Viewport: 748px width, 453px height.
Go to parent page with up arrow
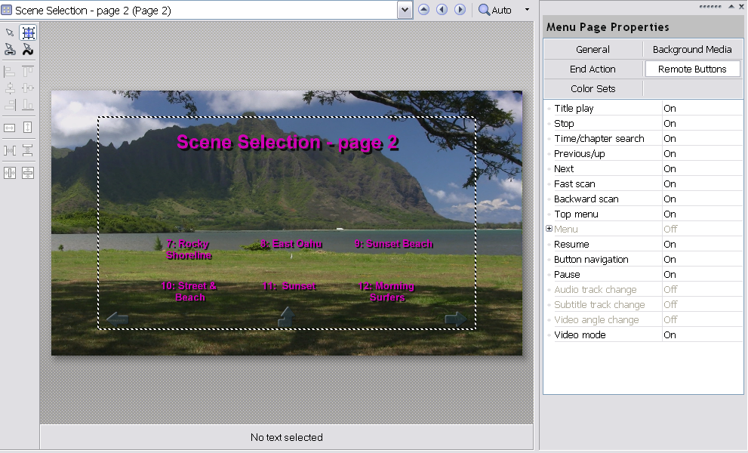pos(423,10)
